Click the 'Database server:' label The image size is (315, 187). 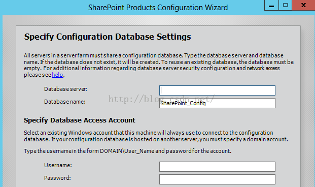tap(66, 89)
